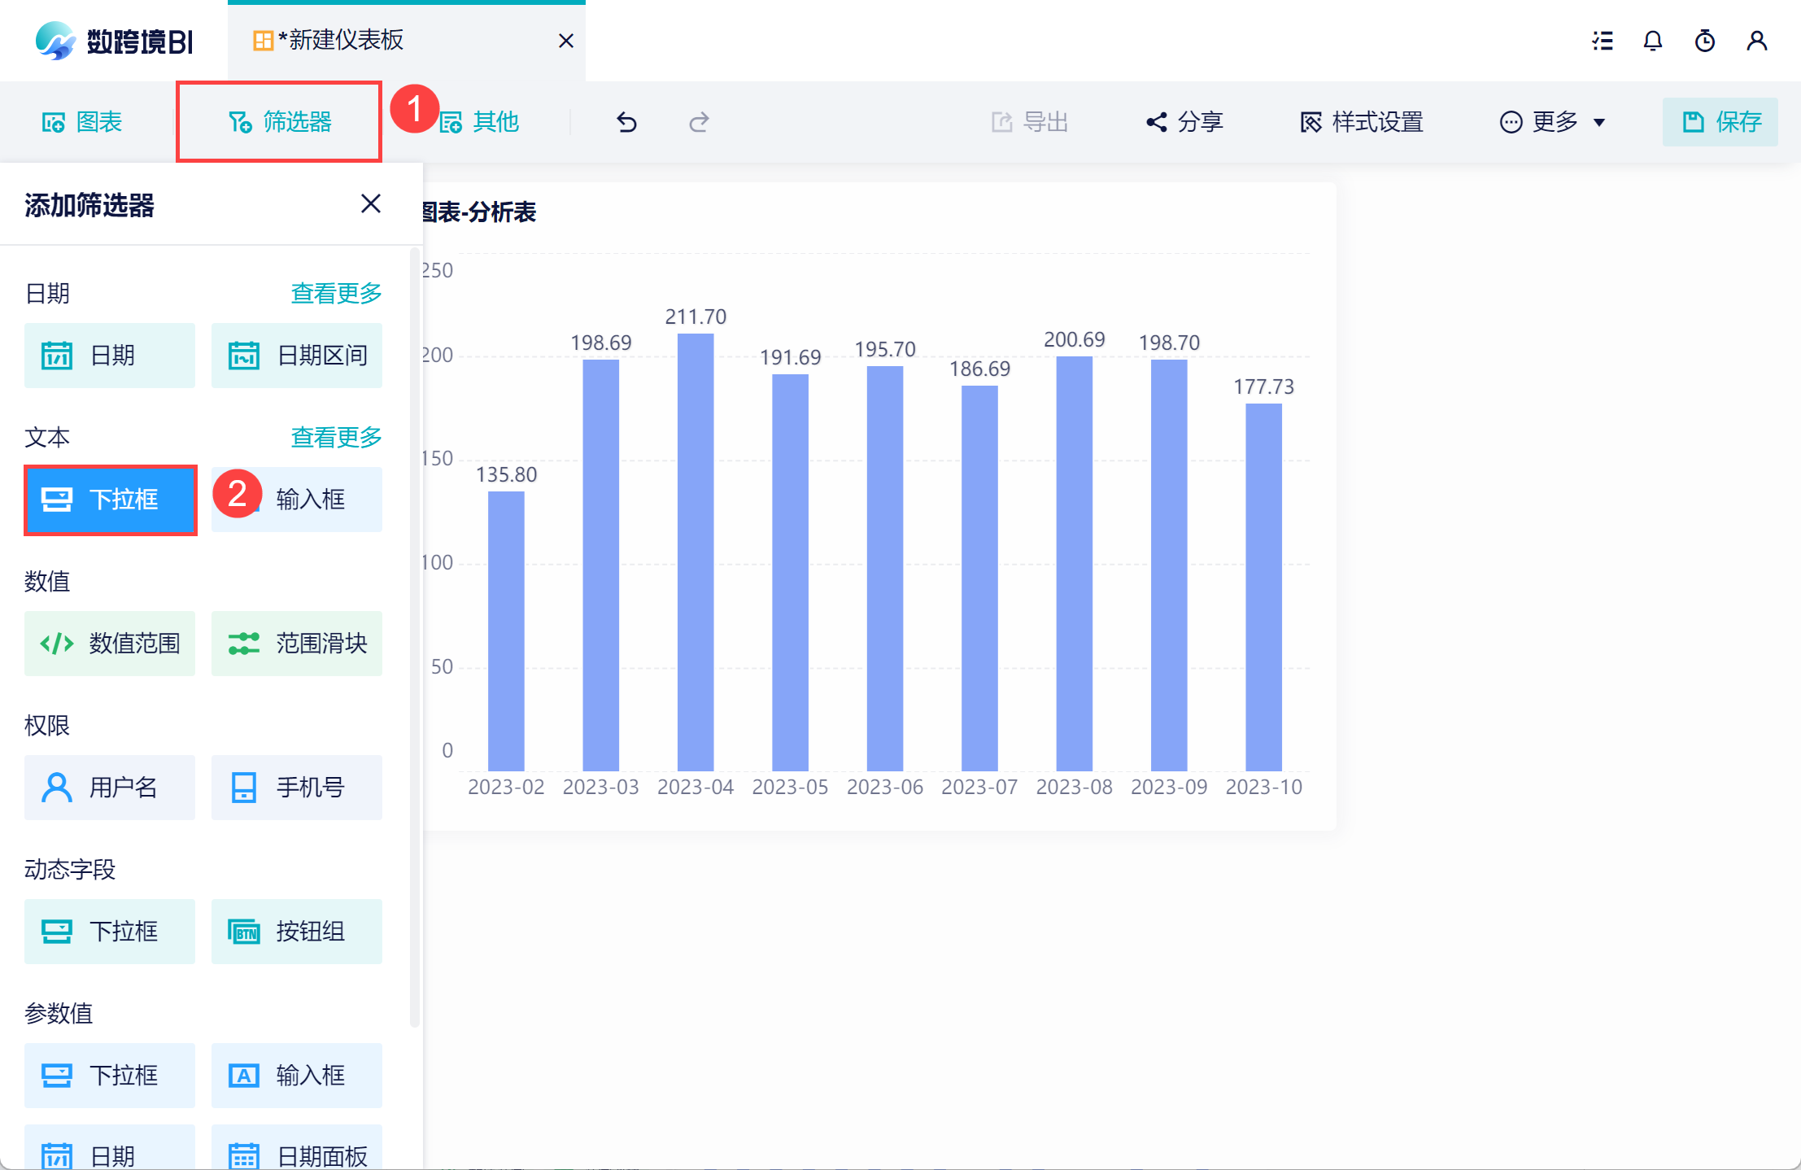Image resolution: width=1801 pixels, height=1170 pixels.
Task: Click the timer clock icon
Action: pyautogui.click(x=1704, y=41)
